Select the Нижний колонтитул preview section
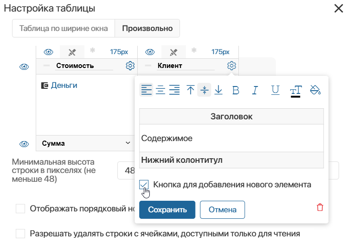346x247 pixels. tap(231, 160)
